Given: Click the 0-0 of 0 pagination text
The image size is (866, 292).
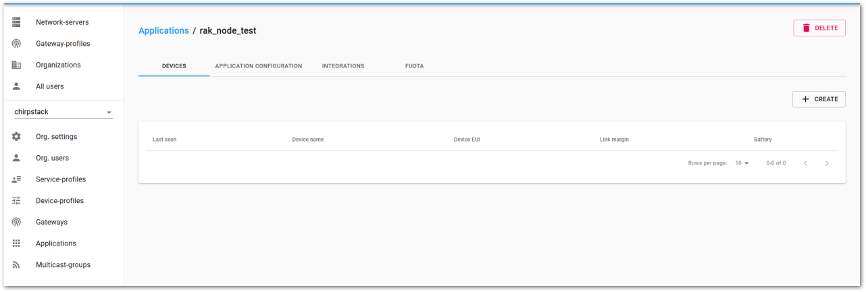Looking at the screenshot, I should 776,163.
